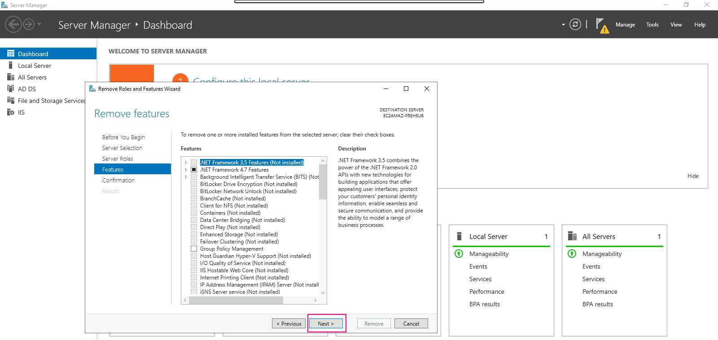Click the Previous button in the wizard
This screenshot has width=718, height=340.
[x=289, y=323]
